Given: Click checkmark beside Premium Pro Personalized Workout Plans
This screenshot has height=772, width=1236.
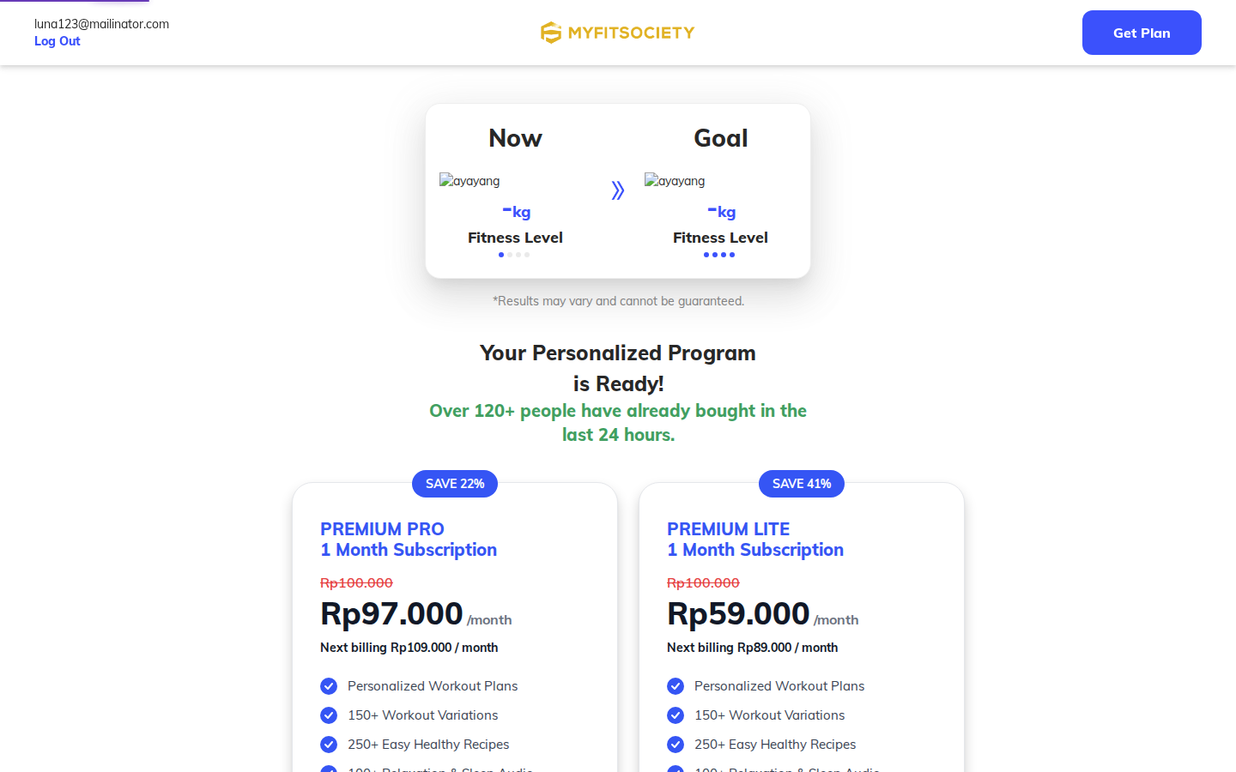Looking at the screenshot, I should (329, 686).
